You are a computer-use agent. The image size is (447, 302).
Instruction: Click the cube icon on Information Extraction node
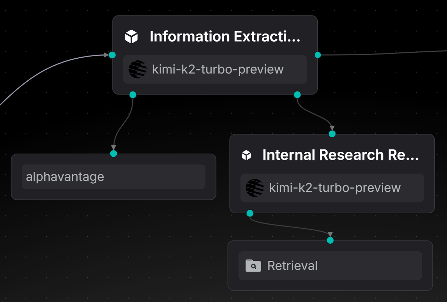(x=131, y=36)
